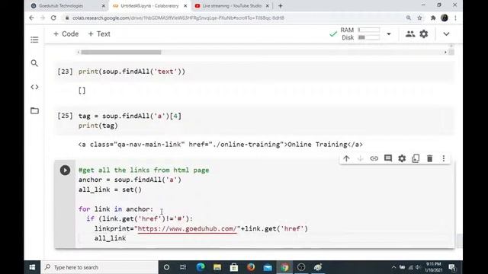Click the Windows taskbar search box
The height and width of the screenshot is (274, 488).
tap(99, 267)
